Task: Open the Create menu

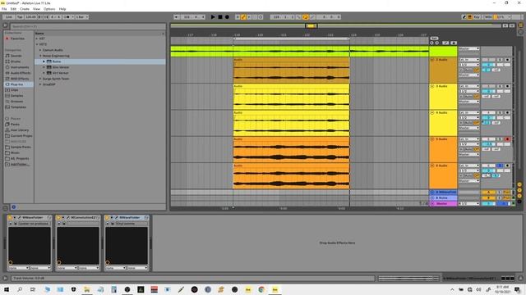Action: pyautogui.click(x=25, y=9)
